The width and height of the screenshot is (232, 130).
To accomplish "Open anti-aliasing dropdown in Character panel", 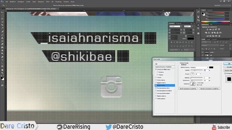I will pos(188,50).
